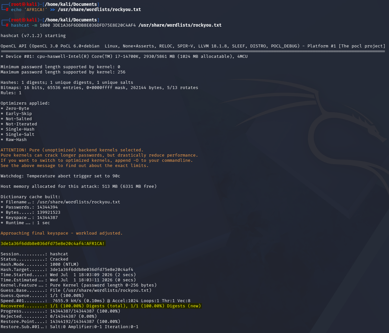The width and height of the screenshot is (389, 333).
Task: Select the '* Not-Iterated' optimizer line
Action: click(19, 124)
